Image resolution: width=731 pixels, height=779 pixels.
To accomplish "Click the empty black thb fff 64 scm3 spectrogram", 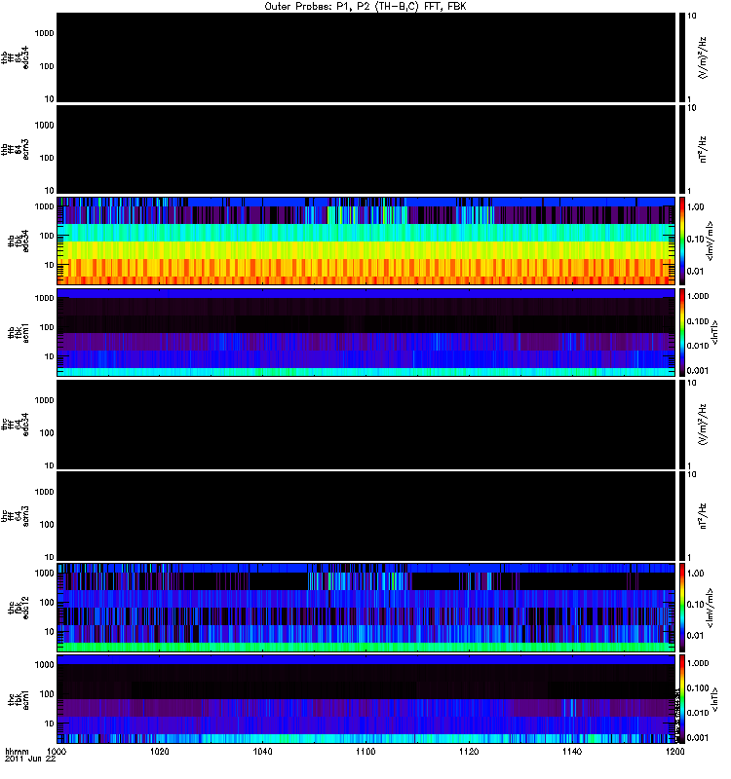I will [x=366, y=150].
